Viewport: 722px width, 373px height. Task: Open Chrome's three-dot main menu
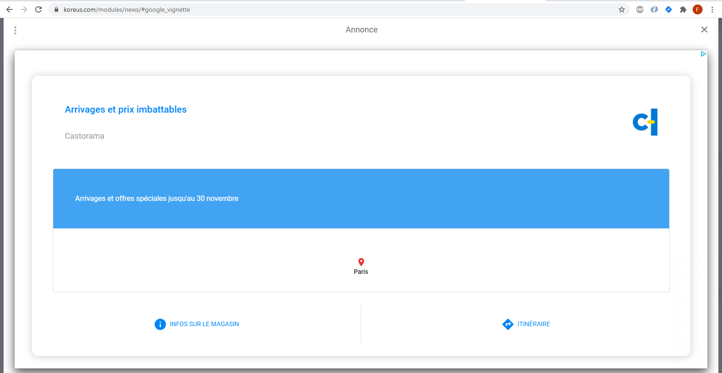712,9
